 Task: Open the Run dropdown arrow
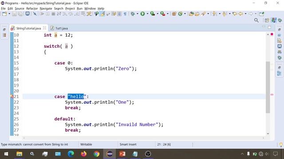pyautogui.click(x=147, y=14)
